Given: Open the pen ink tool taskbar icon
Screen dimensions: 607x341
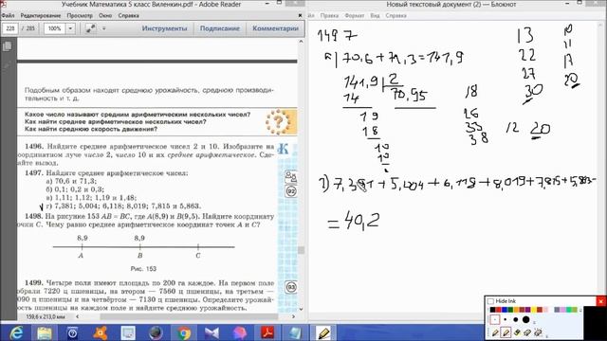Looking at the screenshot, I should click(x=322, y=332).
